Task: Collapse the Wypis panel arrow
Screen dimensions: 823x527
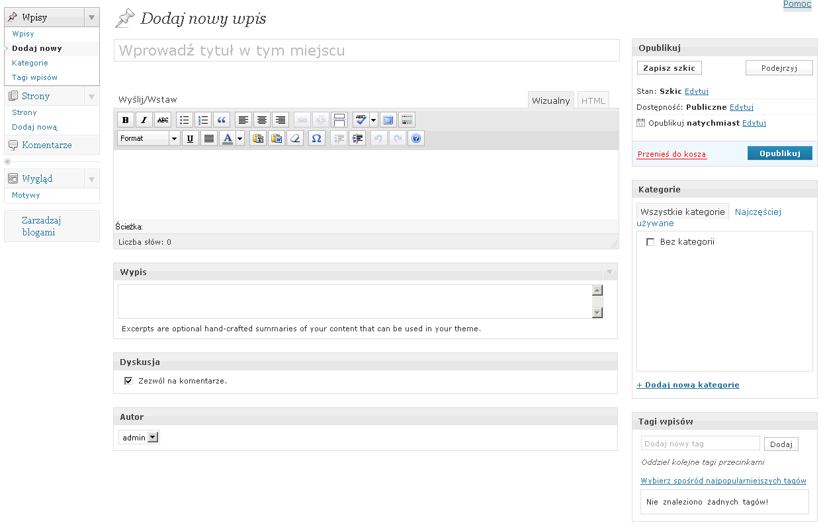Action: pos(609,272)
